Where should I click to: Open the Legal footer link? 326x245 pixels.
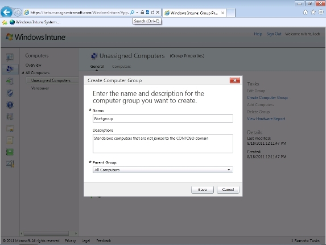86,240
